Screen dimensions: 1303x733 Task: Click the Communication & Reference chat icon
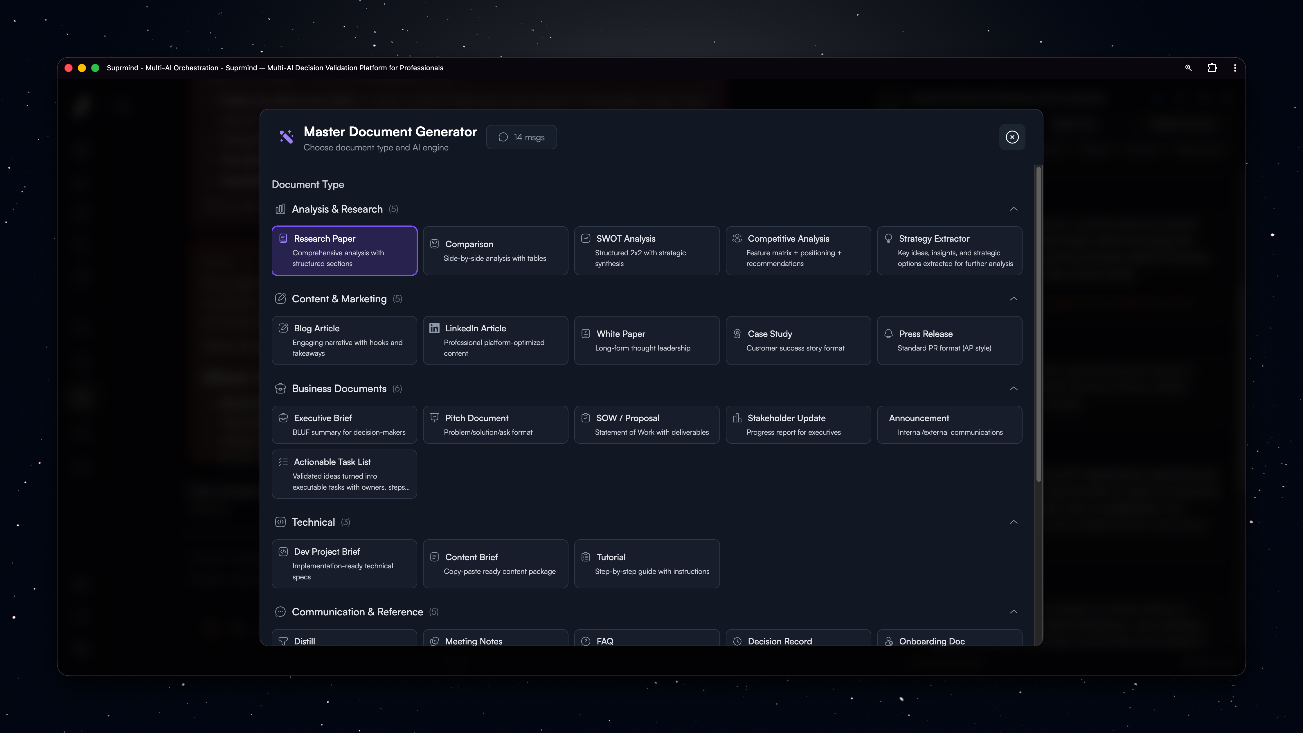coord(280,612)
